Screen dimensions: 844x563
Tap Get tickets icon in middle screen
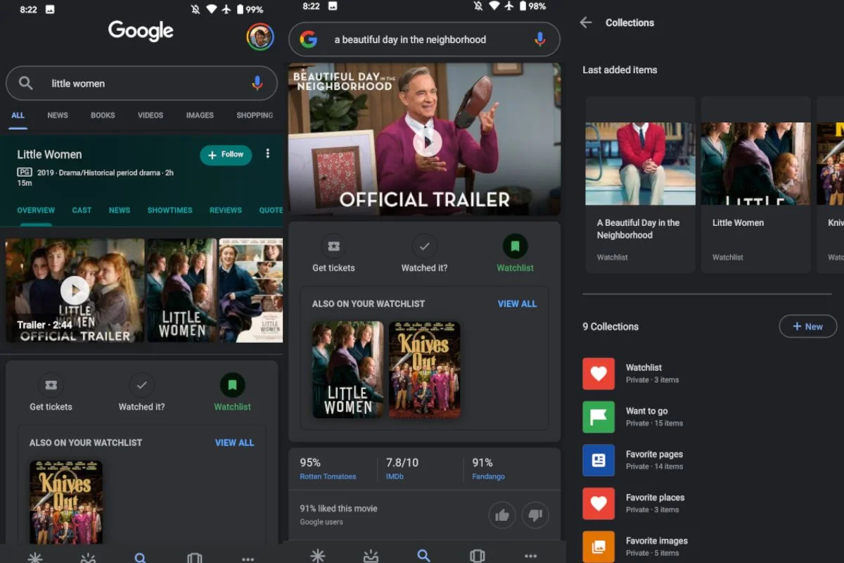(333, 246)
